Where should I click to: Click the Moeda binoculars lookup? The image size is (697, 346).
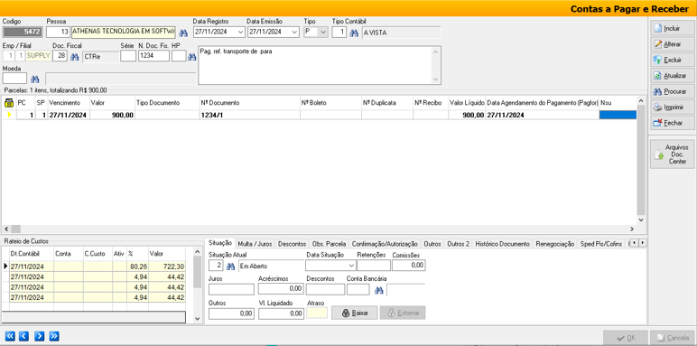(35, 79)
